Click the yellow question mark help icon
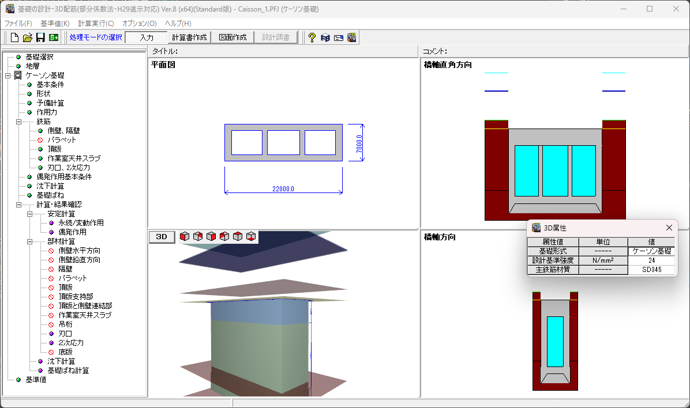690x408 pixels. [312, 37]
